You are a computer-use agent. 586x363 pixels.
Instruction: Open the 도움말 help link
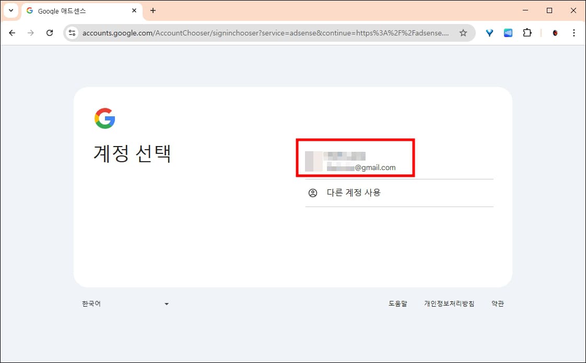coord(397,304)
